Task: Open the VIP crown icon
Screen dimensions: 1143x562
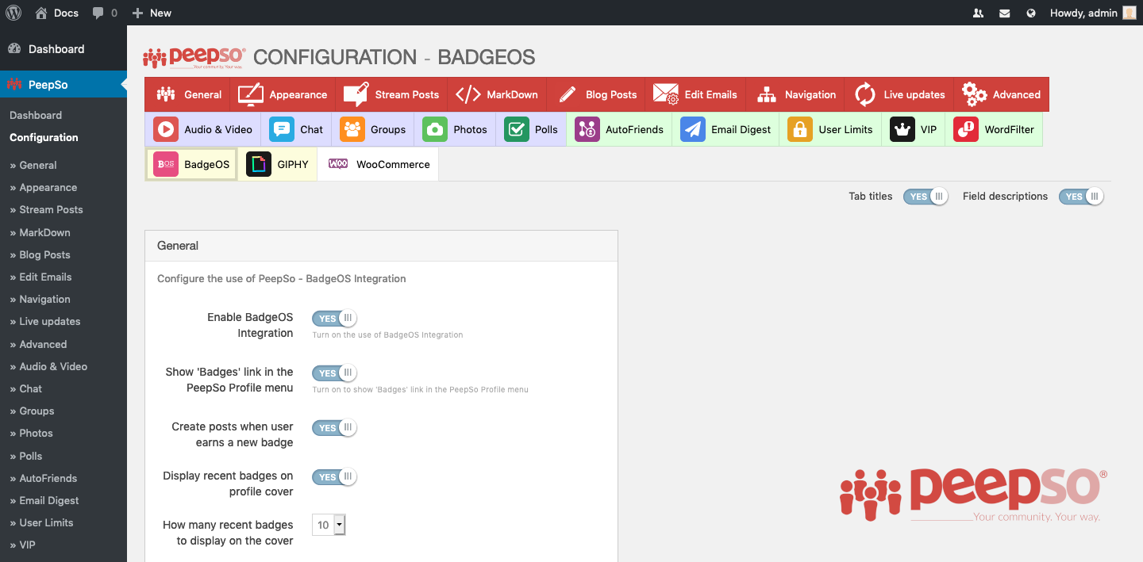Action: pyautogui.click(x=902, y=129)
